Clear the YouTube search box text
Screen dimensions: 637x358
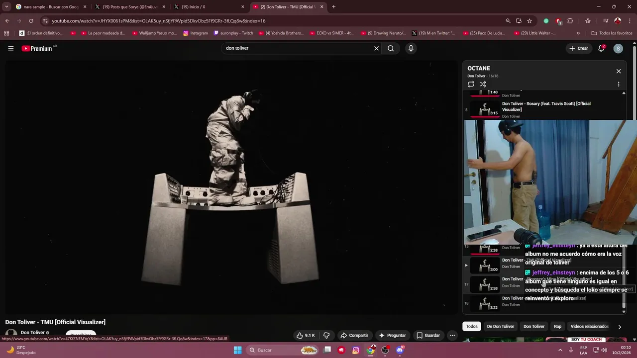pos(376,48)
